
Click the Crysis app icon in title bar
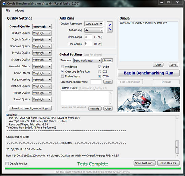4,4
